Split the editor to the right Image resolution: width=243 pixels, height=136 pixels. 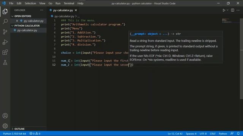tap(232, 10)
